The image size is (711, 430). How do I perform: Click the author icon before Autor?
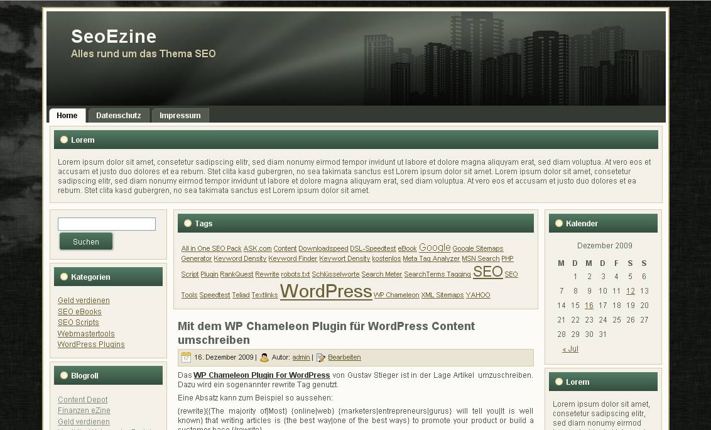tap(264, 357)
